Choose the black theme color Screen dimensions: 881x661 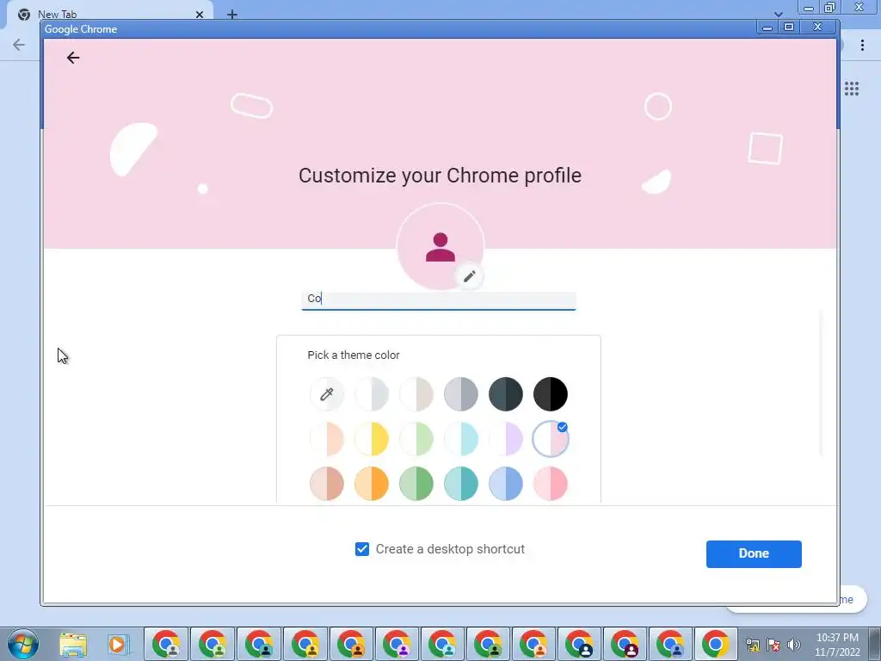[x=550, y=394]
